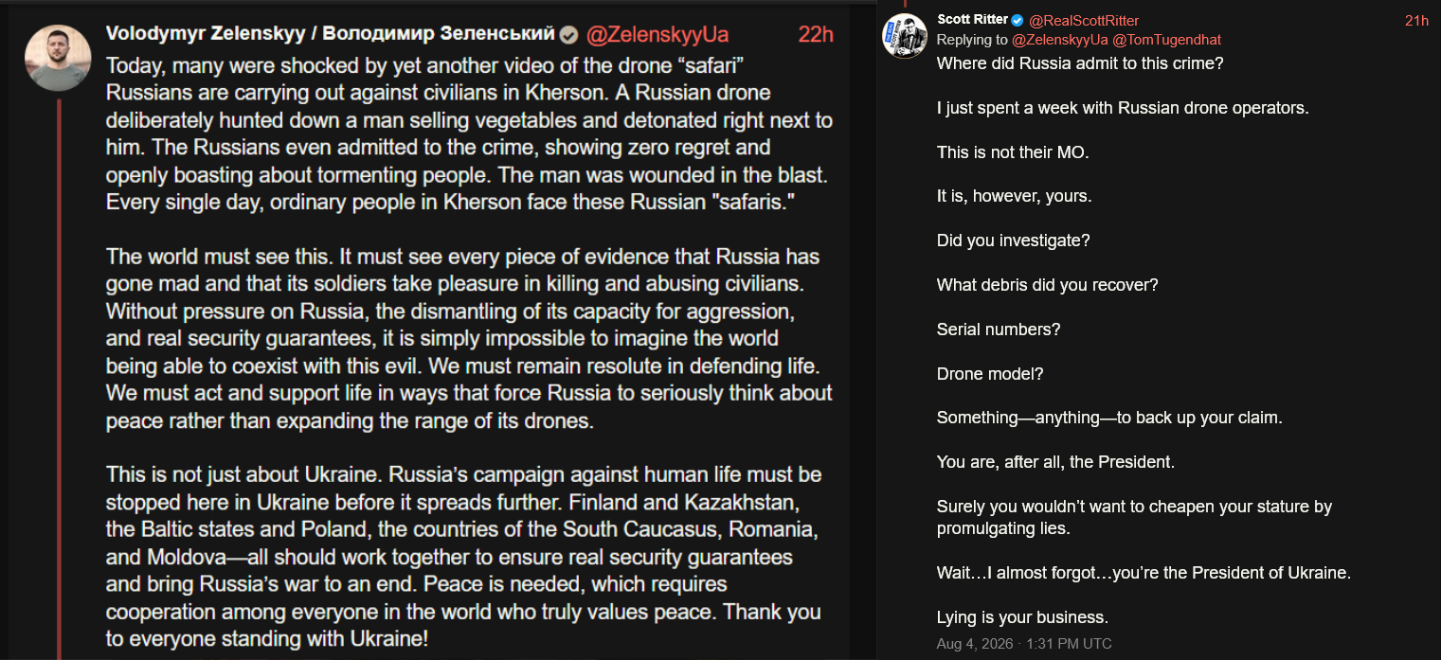Viewport: 1441px width, 660px height.
Task: Click the gray verified badge beside Zelenskyy's name
Action: (568, 35)
